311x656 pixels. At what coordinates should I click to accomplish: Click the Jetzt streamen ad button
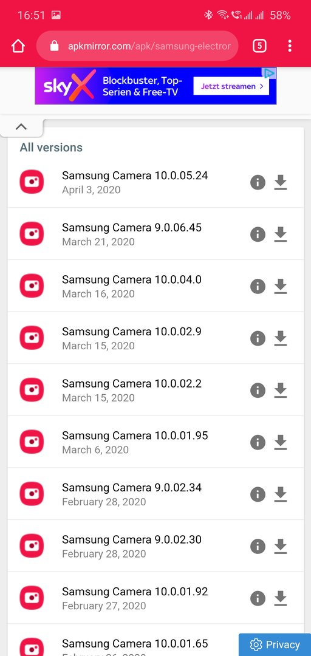point(231,86)
